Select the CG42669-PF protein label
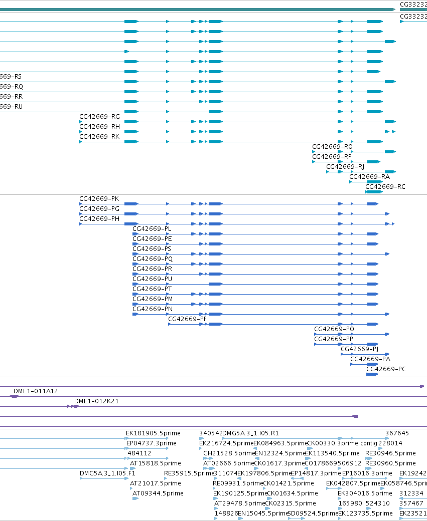This screenshot has width=427, height=521. (x=187, y=319)
